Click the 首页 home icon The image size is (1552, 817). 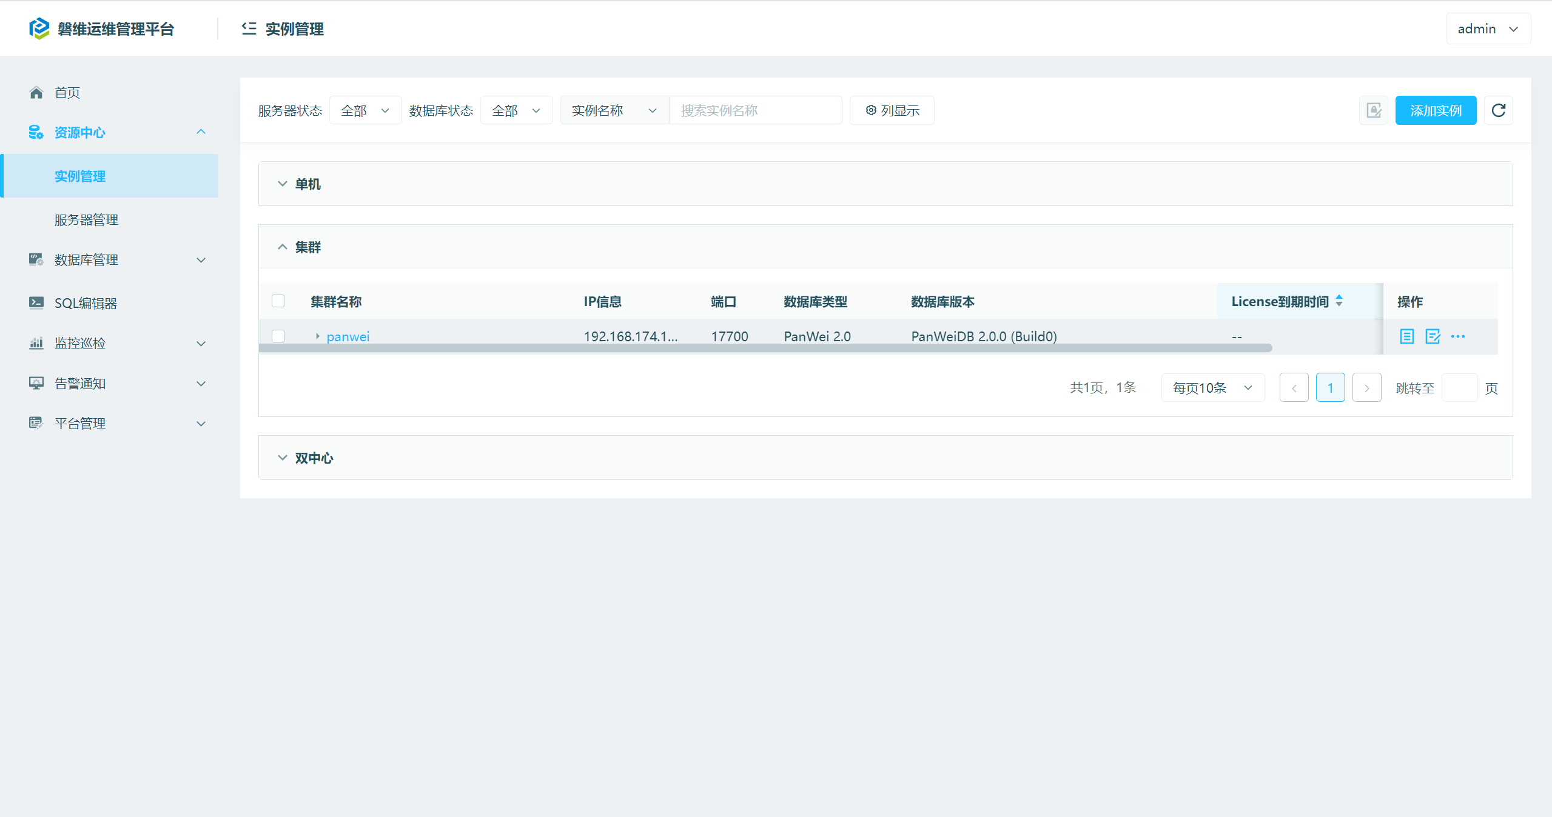(36, 93)
